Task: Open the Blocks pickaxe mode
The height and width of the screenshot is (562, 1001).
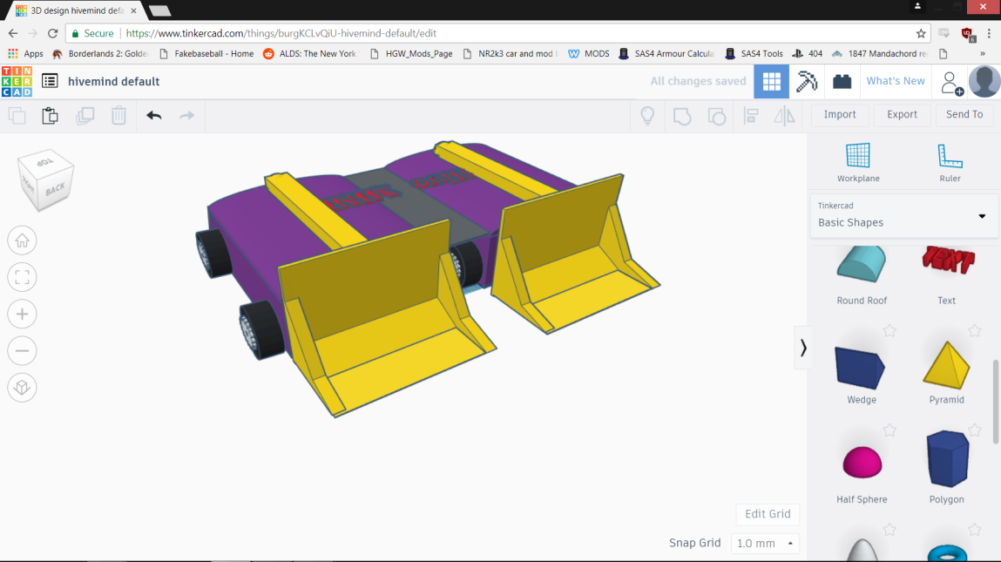Action: (x=807, y=81)
